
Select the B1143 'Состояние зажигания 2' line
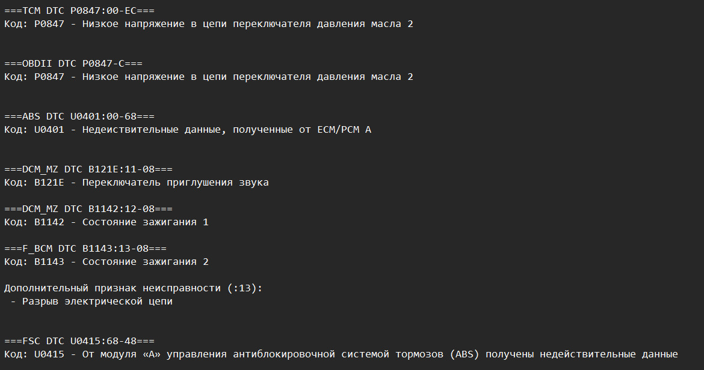(x=106, y=262)
